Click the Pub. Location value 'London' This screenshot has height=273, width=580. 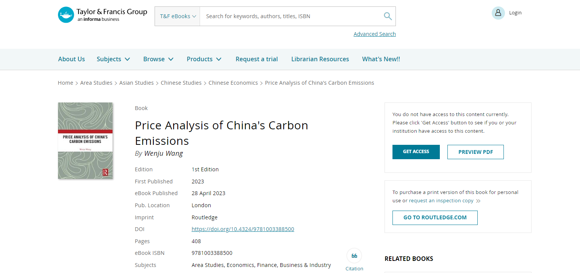point(201,205)
